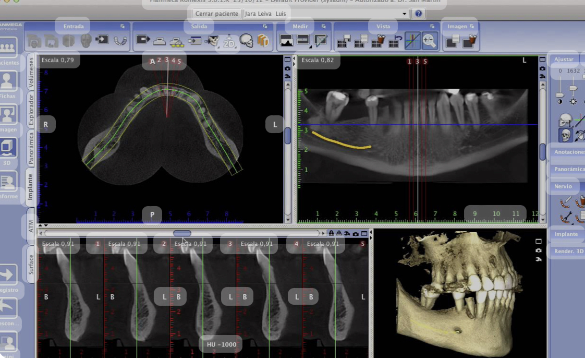585x358 pixels.
Task: Open the ATM vertical tab
Action: pos(31,225)
